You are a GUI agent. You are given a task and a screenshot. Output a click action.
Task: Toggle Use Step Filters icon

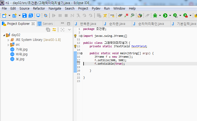tap(105, 15)
